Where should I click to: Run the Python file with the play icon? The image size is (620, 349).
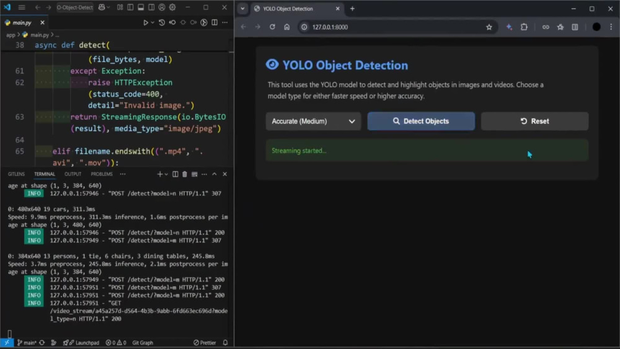coord(146,22)
